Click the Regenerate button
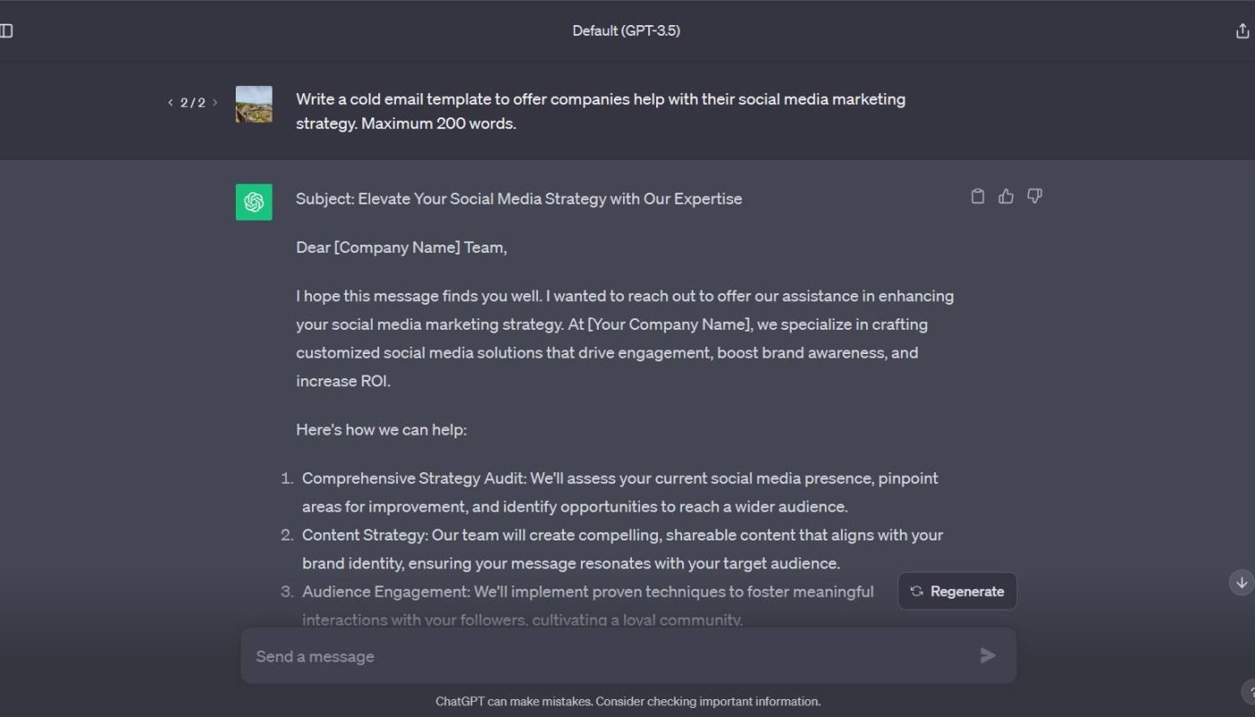This screenshot has width=1255, height=717. pos(957,592)
